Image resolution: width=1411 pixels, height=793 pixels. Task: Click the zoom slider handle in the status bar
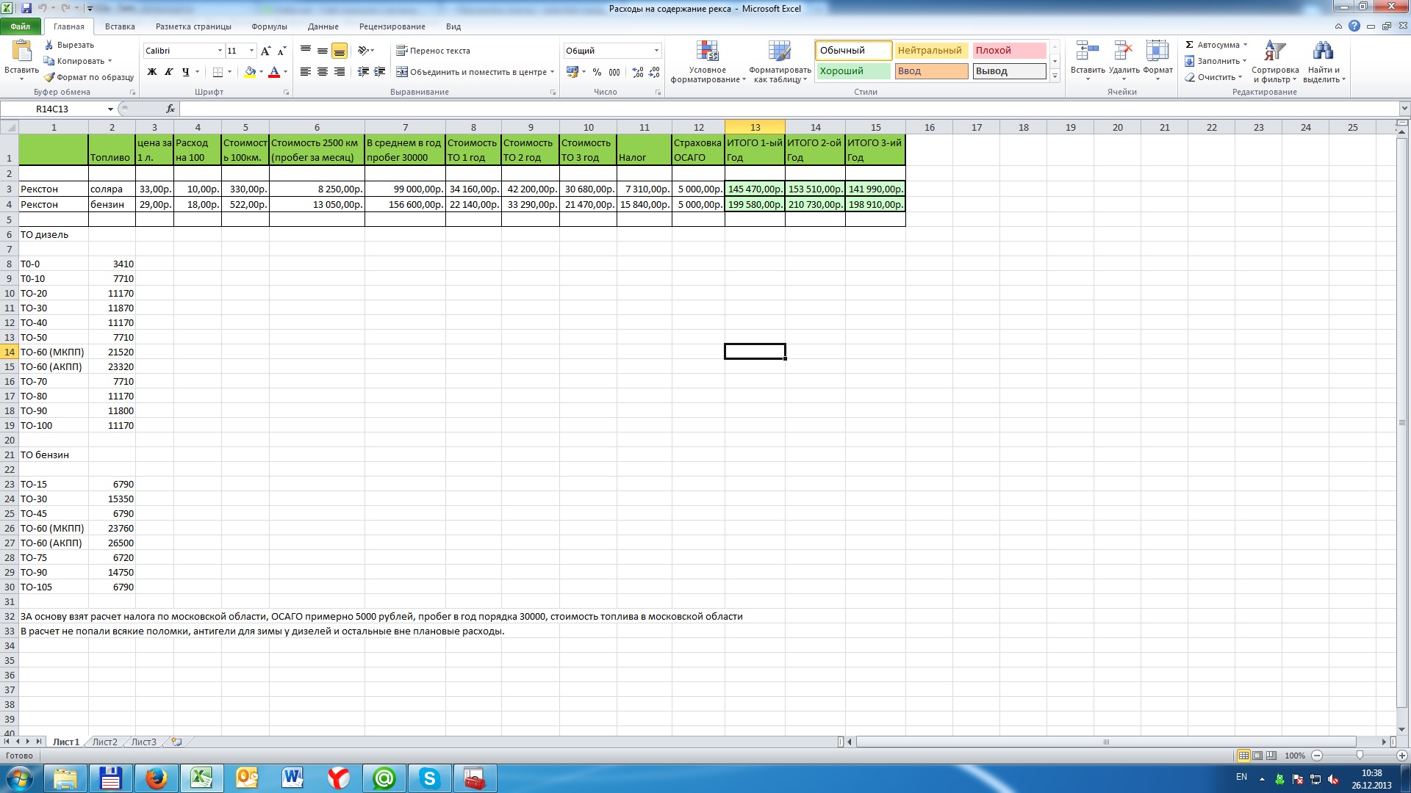coord(1360,756)
